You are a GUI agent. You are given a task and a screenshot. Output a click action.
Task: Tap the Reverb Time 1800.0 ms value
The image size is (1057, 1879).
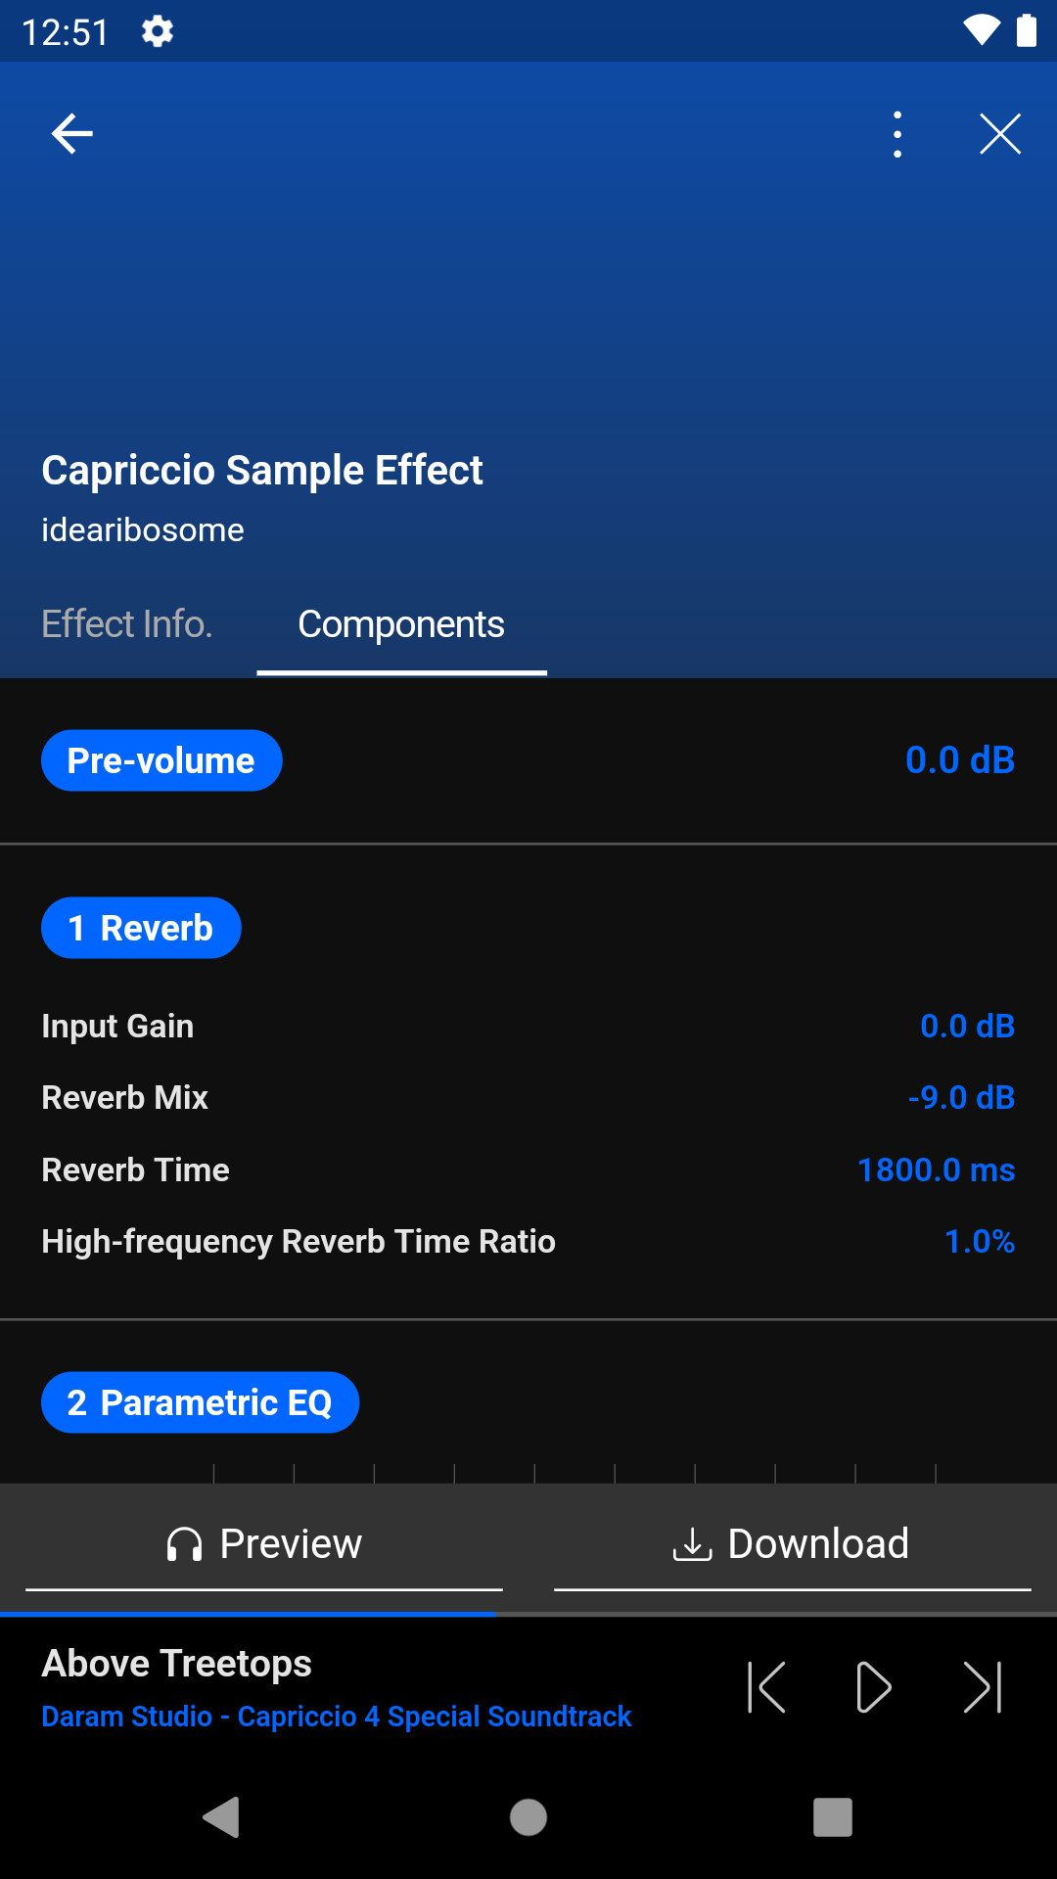click(936, 1169)
